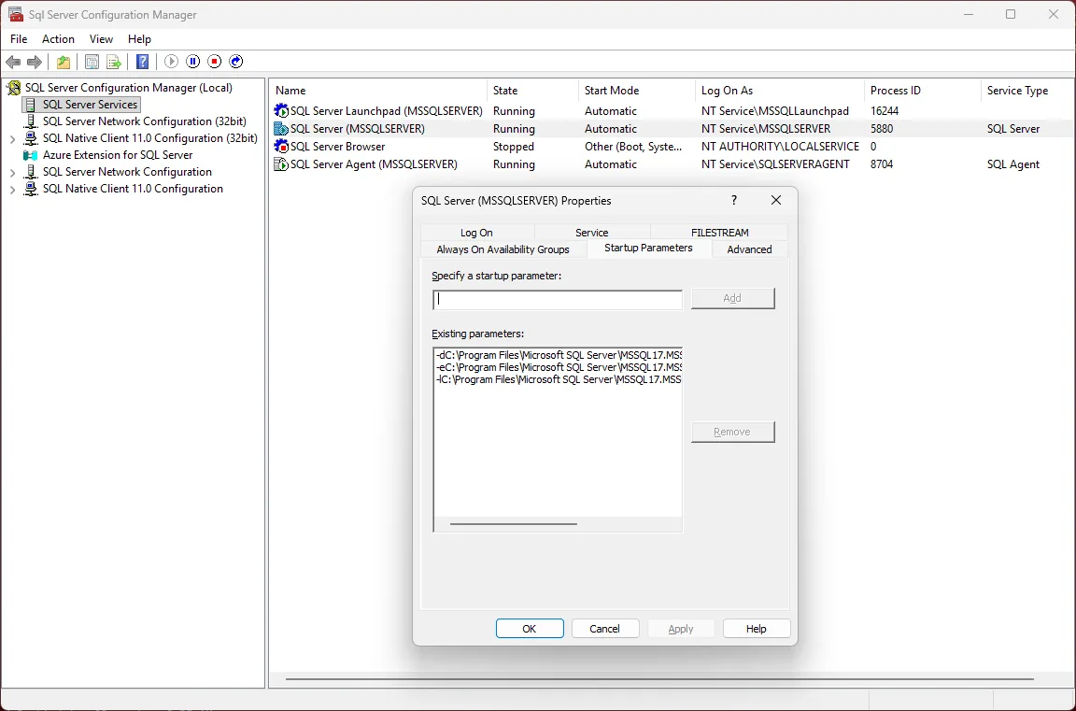
Task: Expand the SQL Server Network Configuration node
Action: click(11, 172)
